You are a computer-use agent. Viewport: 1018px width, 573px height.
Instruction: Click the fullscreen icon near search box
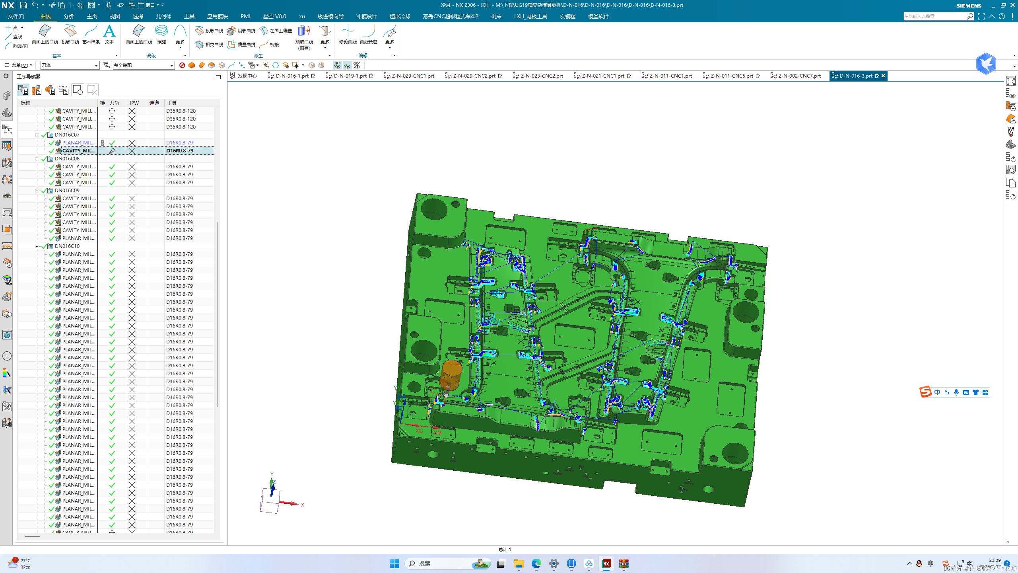click(x=981, y=16)
